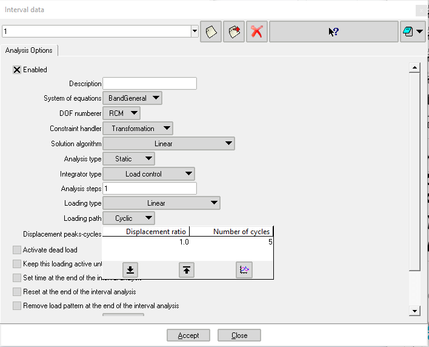The height and width of the screenshot is (347, 429).
Task: Click the download-arrow icon below the cycles table
Action: (x=130, y=270)
